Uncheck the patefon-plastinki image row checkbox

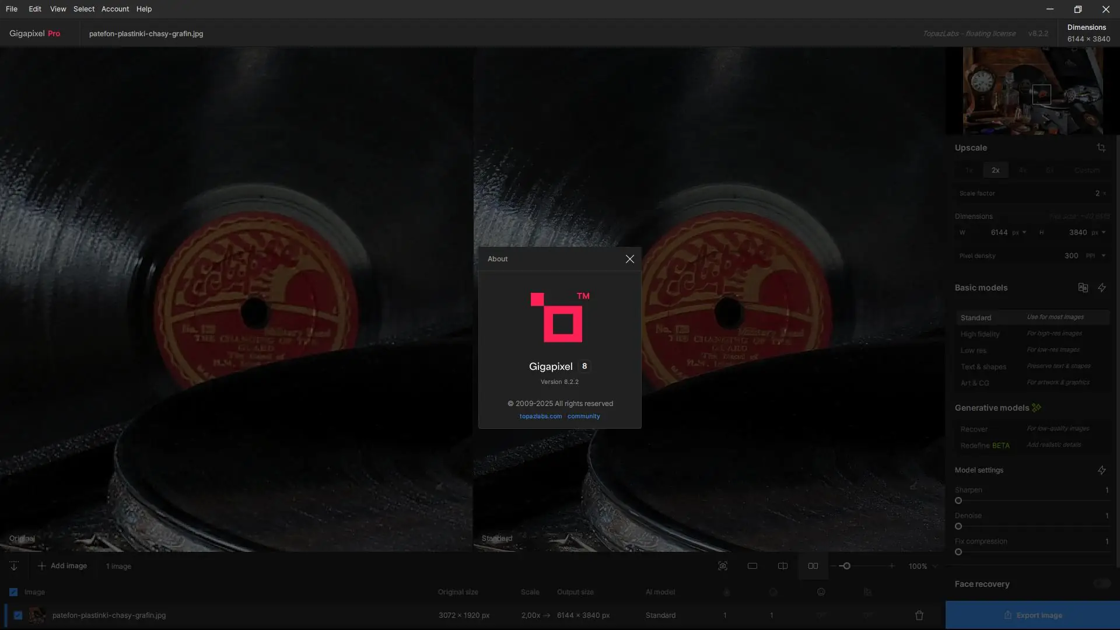18,615
